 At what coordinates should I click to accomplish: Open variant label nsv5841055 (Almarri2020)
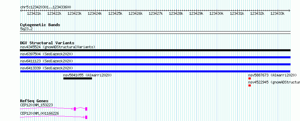87,75
